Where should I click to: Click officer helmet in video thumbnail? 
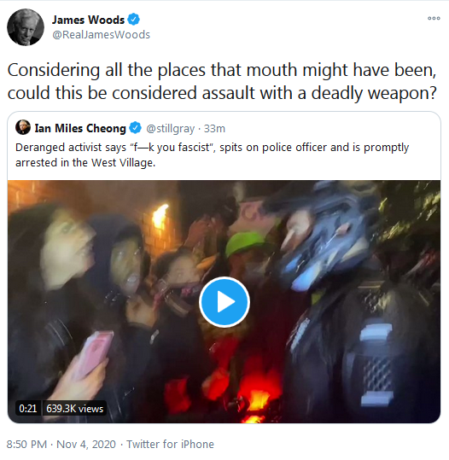pos(324,237)
